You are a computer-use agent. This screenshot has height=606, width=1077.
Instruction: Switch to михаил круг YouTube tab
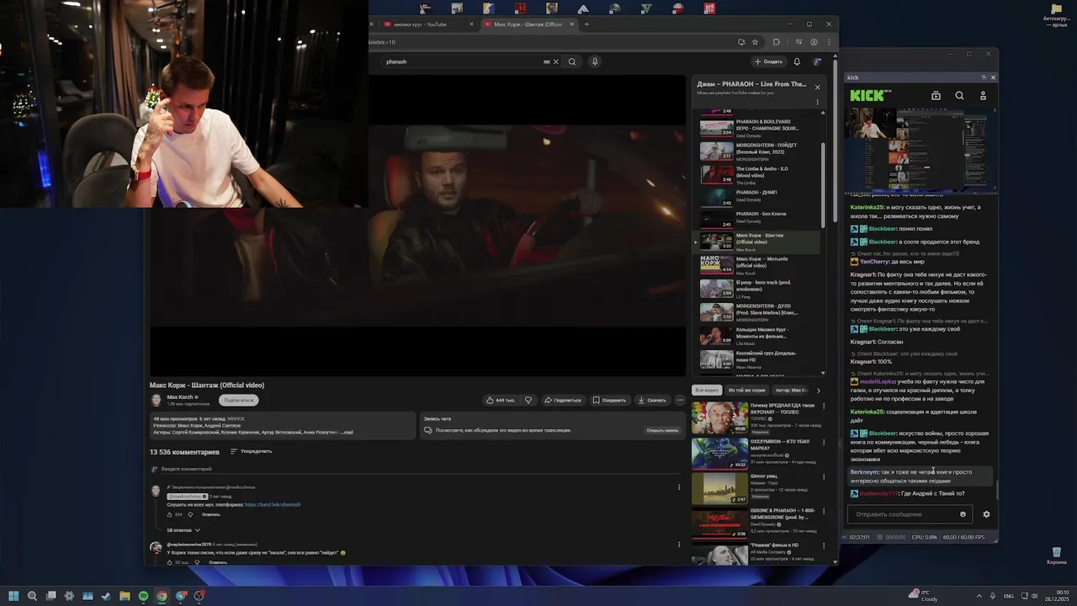click(425, 24)
